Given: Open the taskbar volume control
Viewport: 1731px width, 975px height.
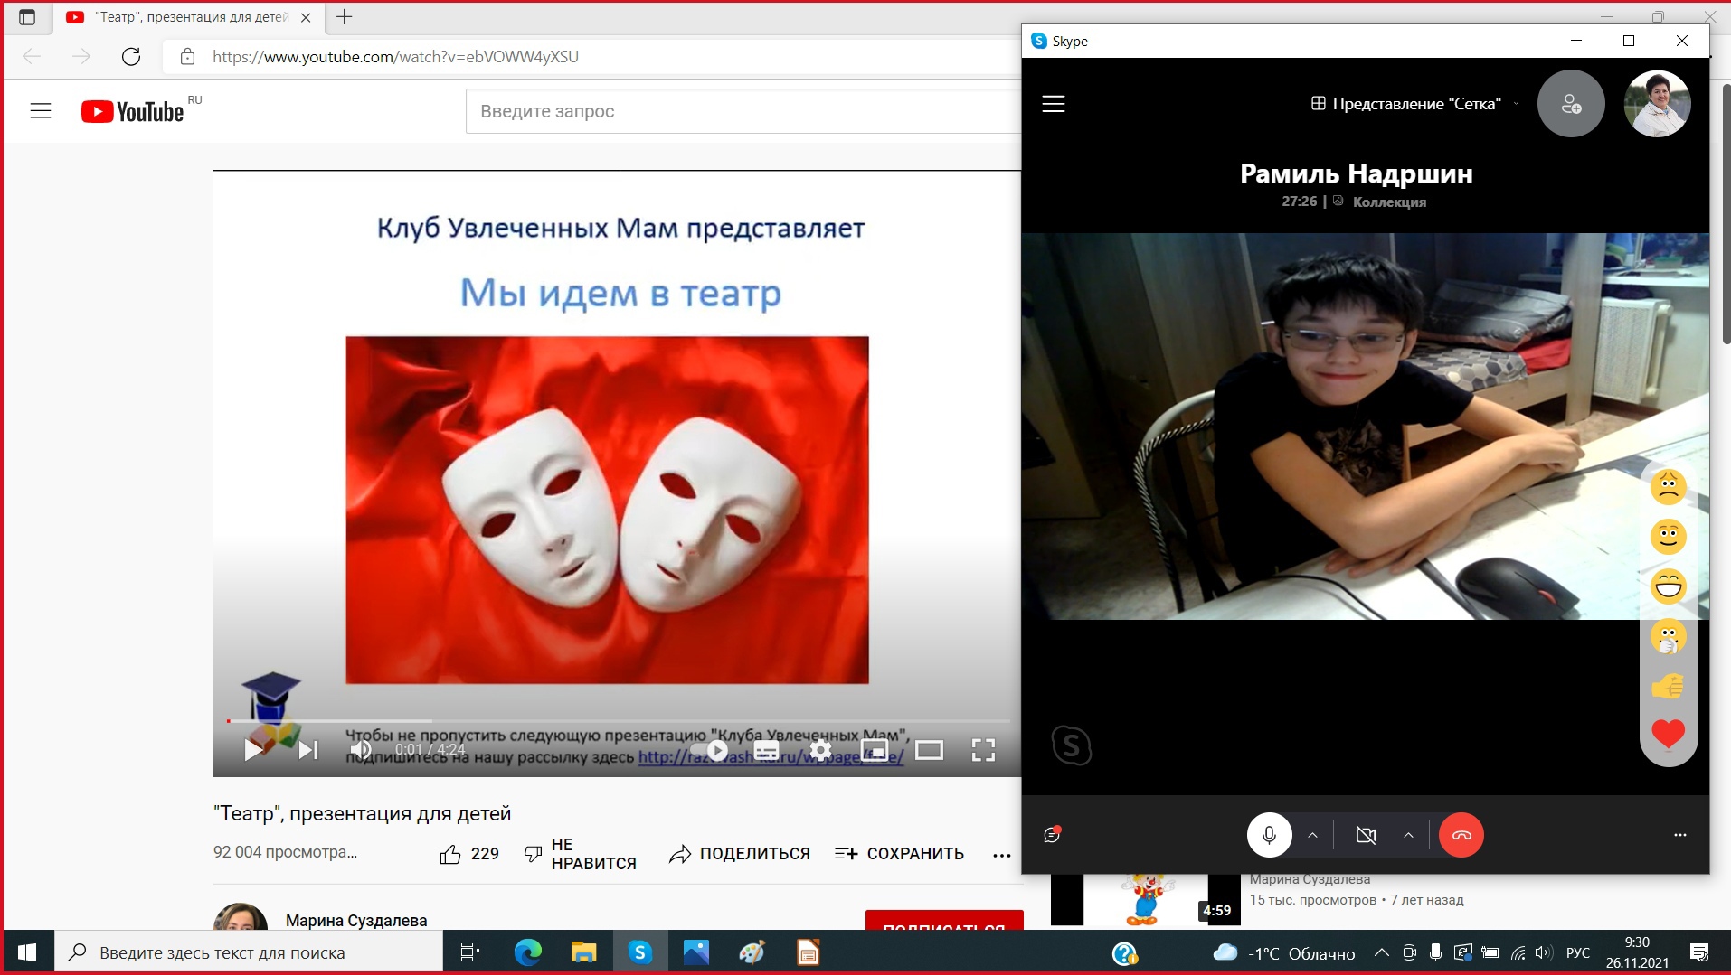Looking at the screenshot, I should [x=1543, y=952].
